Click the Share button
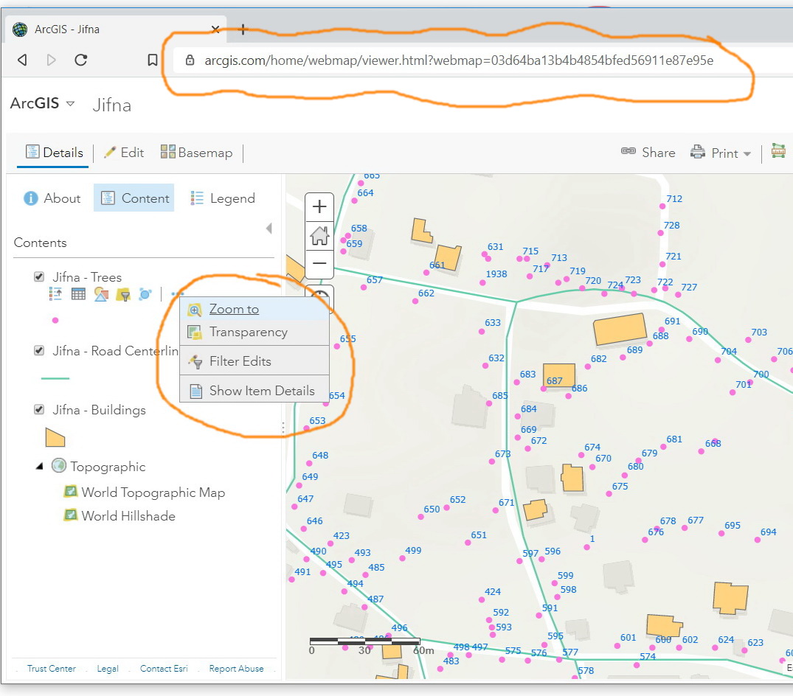Screen dimensions: 793x696 pyautogui.click(x=648, y=152)
